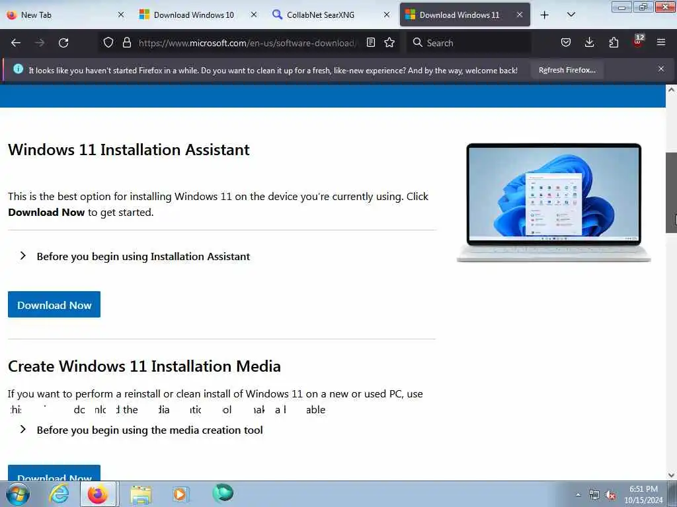This screenshot has height=507, width=677.
Task: Open the Windows Start menu
Action: pos(18,494)
